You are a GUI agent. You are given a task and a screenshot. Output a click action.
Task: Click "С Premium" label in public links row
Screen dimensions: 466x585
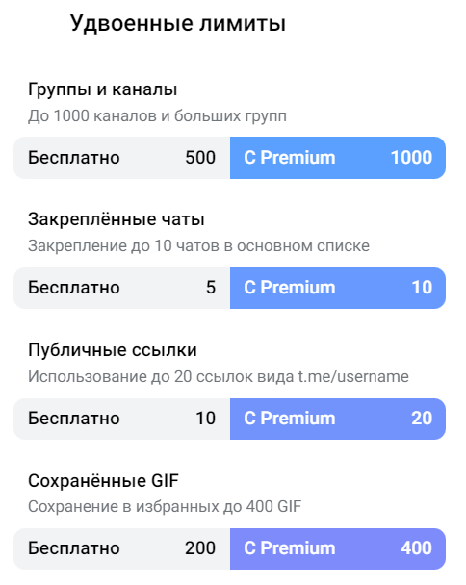tap(290, 419)
